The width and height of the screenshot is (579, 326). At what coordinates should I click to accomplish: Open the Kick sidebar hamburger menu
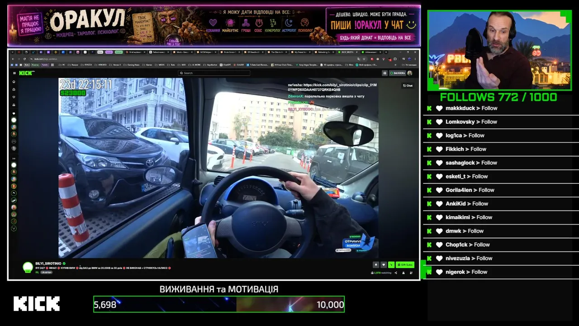pyautogui.click(x=14, y=73)
